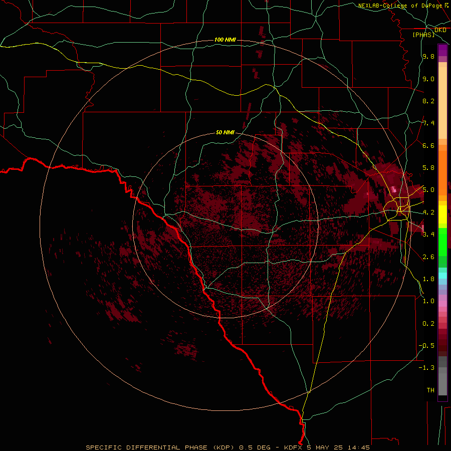Click the yellow segment of color bar
This screenshot has height=451, width=451.
(x=442, y=214)
